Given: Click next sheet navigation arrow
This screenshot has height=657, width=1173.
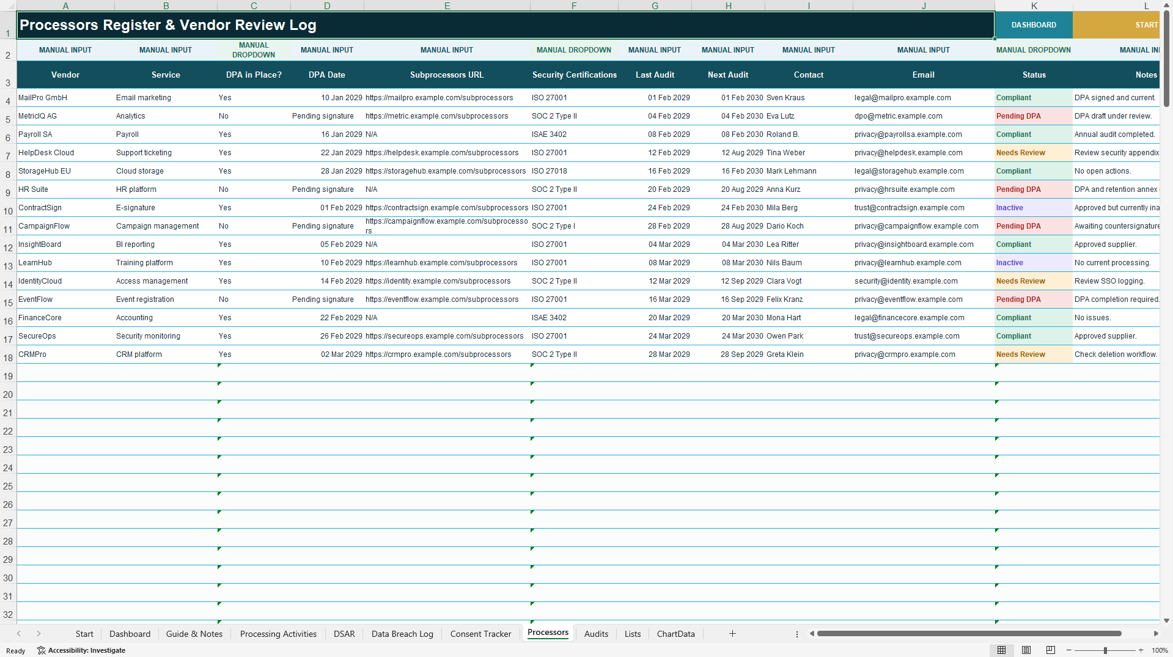Looking at the screenshot, I should (39, 634).
